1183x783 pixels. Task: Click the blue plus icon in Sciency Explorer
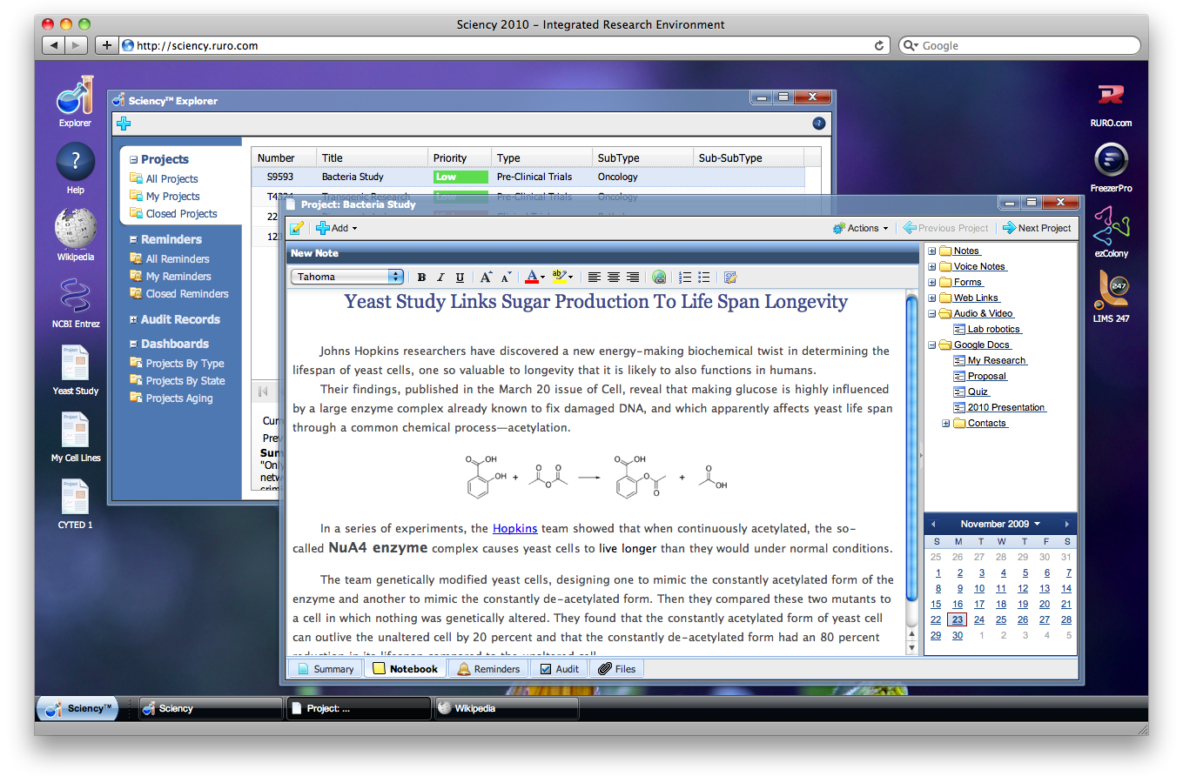124,124
